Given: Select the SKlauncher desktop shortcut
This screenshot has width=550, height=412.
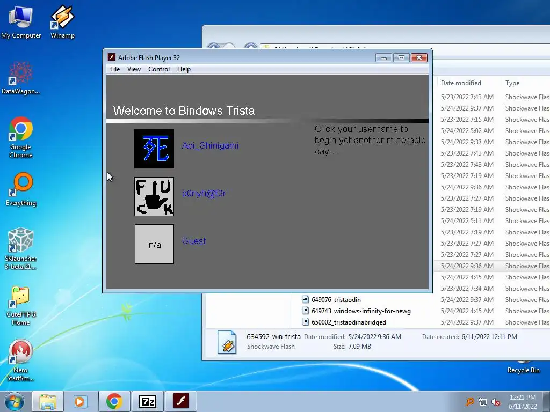Looking at the screenshot, I should (x=21, y=249).
